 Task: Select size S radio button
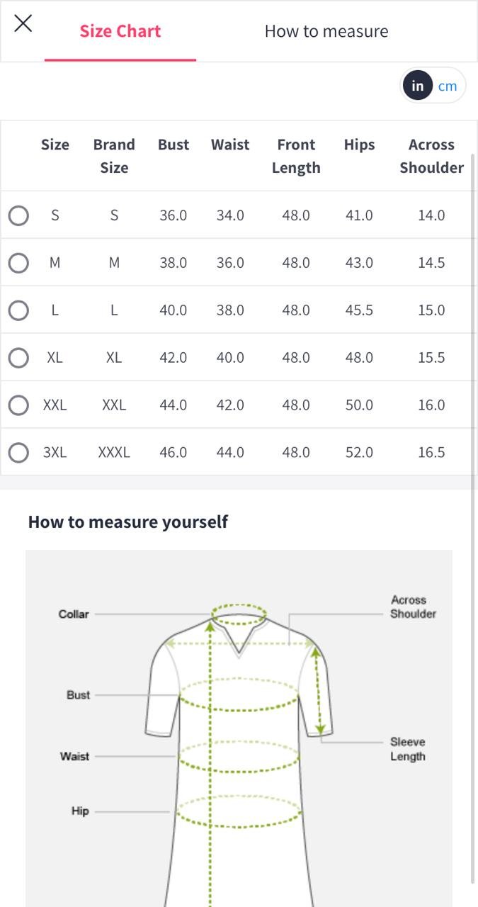[18, 215]
